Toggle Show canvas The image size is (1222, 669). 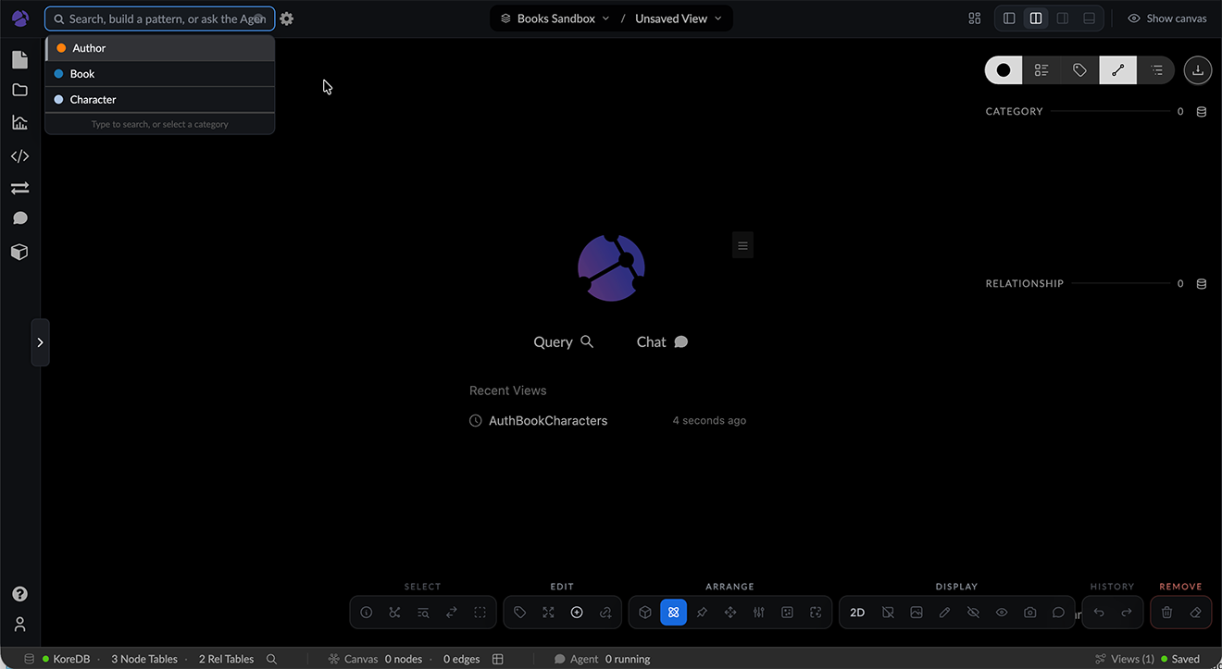click(1166, 19)
